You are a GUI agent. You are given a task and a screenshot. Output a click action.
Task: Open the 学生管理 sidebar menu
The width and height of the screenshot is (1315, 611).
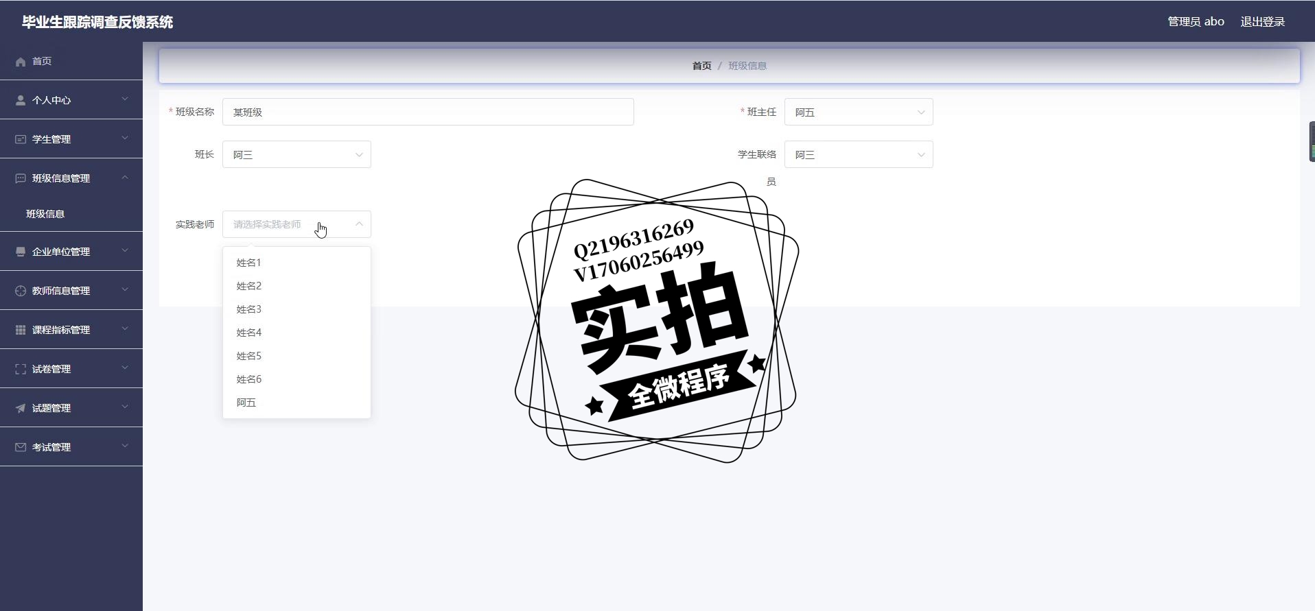(x=71, y=139)
